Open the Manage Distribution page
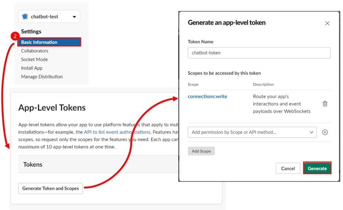Image resolution: width=343 pixels, height=210 pixels. point(42,77)
